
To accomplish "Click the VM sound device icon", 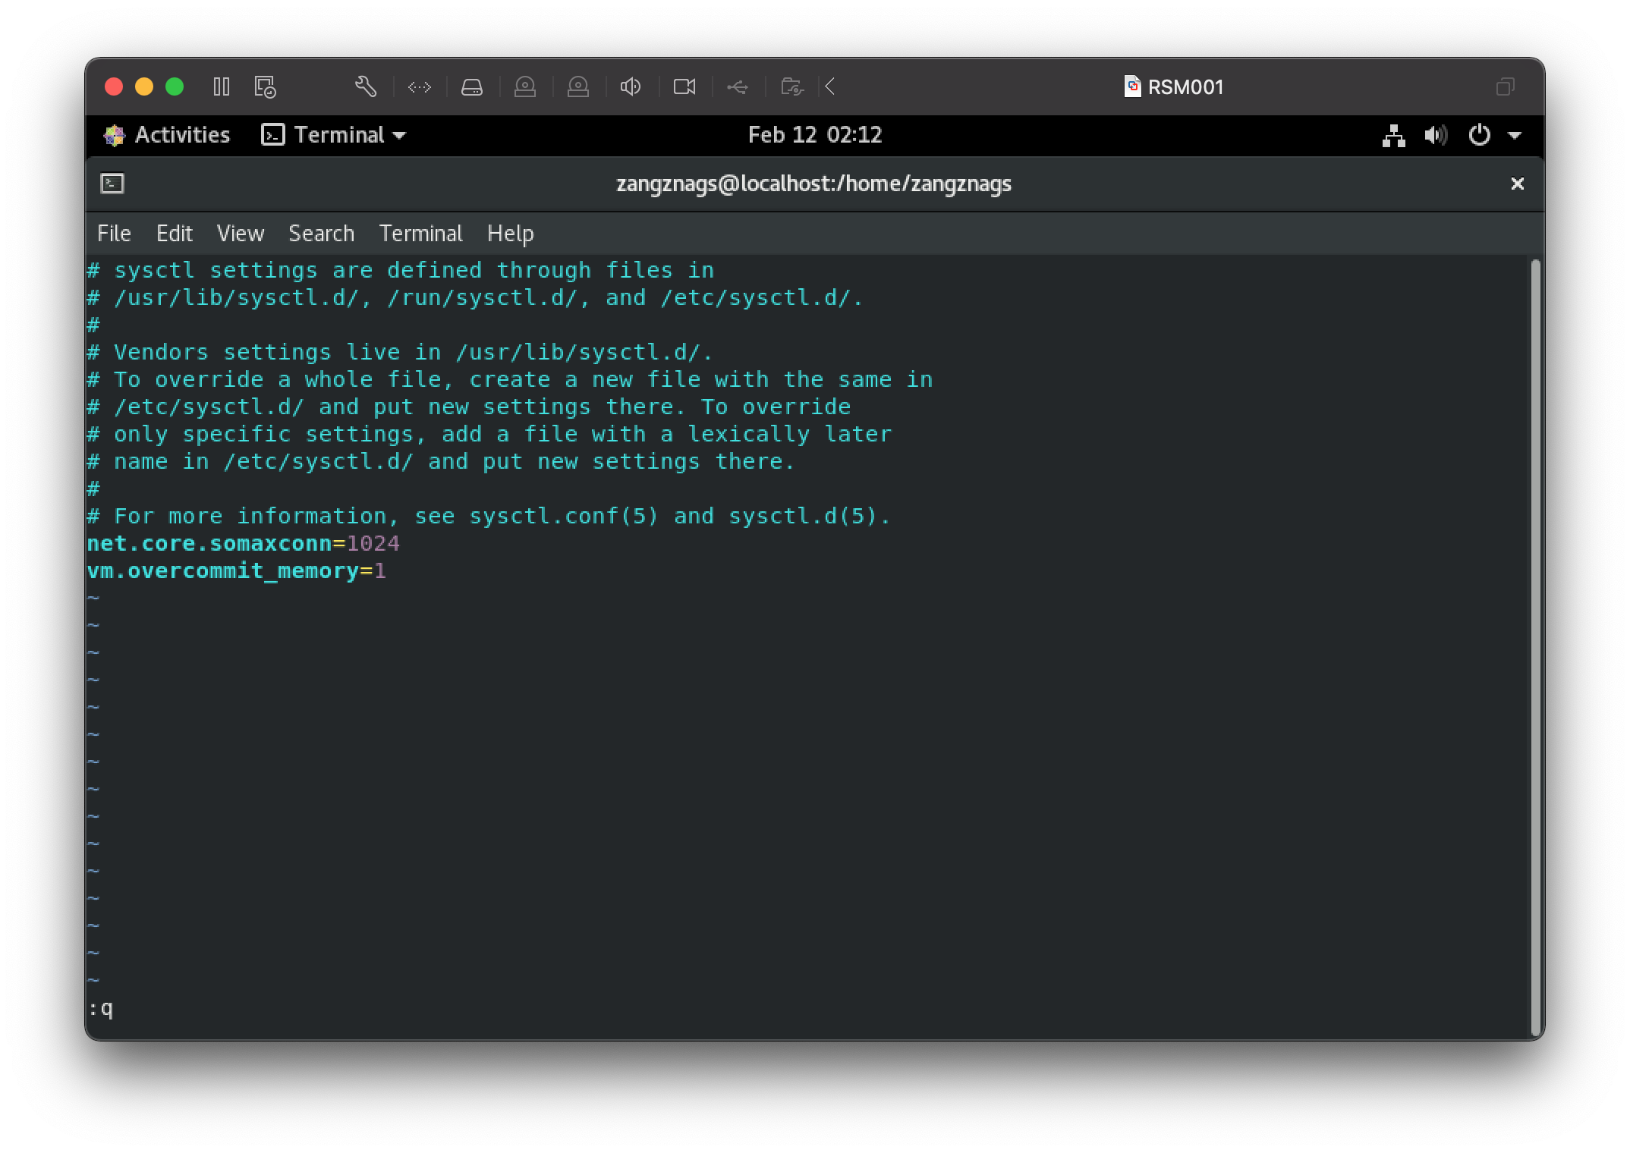I will coord(631,86).
